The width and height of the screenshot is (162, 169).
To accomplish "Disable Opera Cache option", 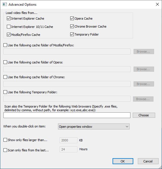I will pyautogui.click(x=72, y=18).
